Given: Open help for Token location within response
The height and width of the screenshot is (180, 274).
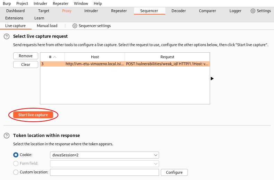Looking at the screenshot, I should [x=7, y=136].
